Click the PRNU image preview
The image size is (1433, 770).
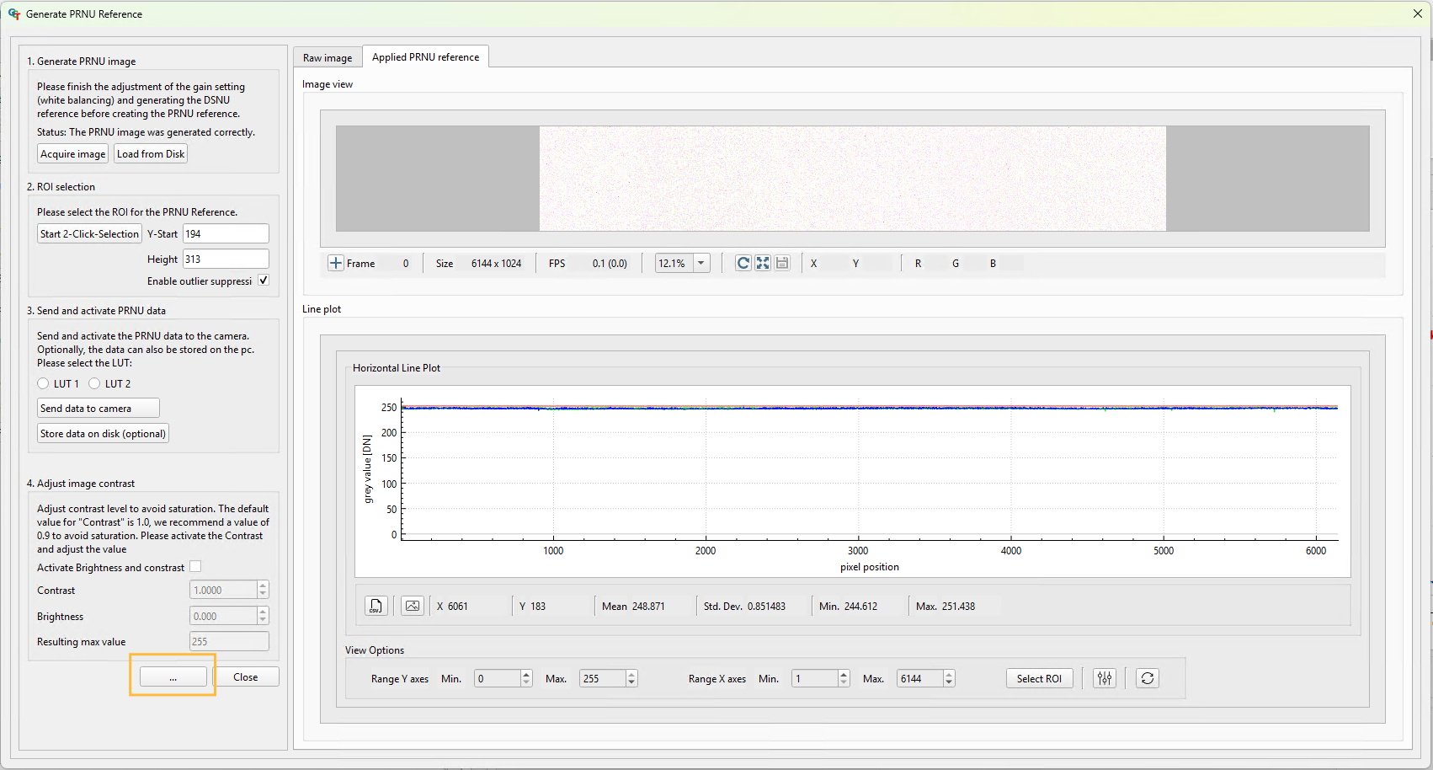[852, 179]
